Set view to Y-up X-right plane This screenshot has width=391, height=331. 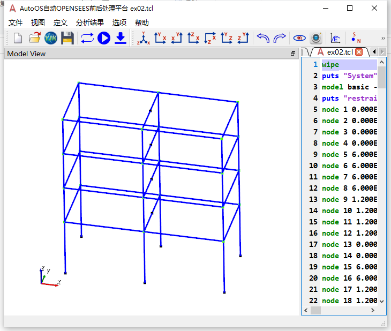(x=160, y=38)
